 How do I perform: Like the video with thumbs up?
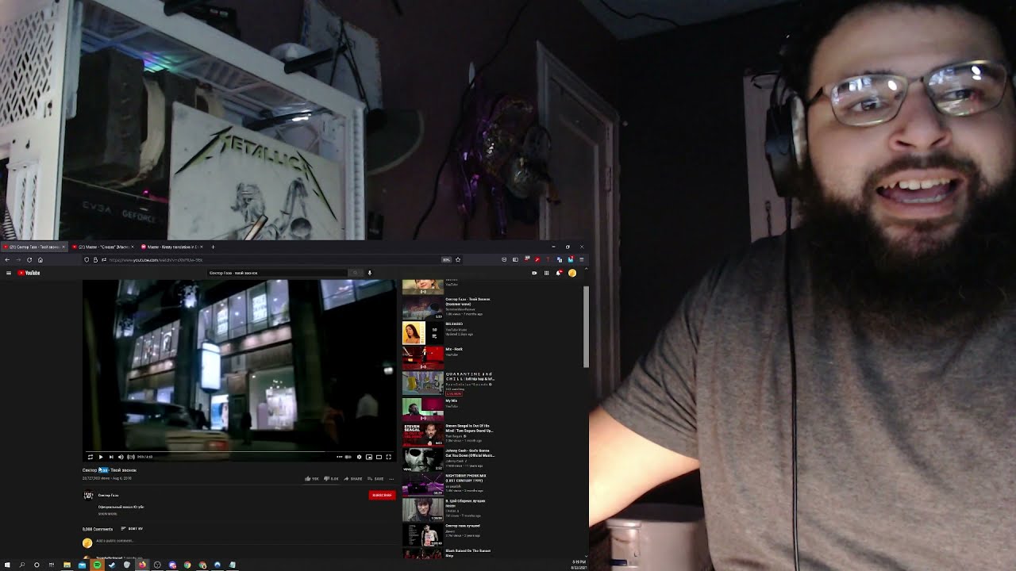click(311, 478)
